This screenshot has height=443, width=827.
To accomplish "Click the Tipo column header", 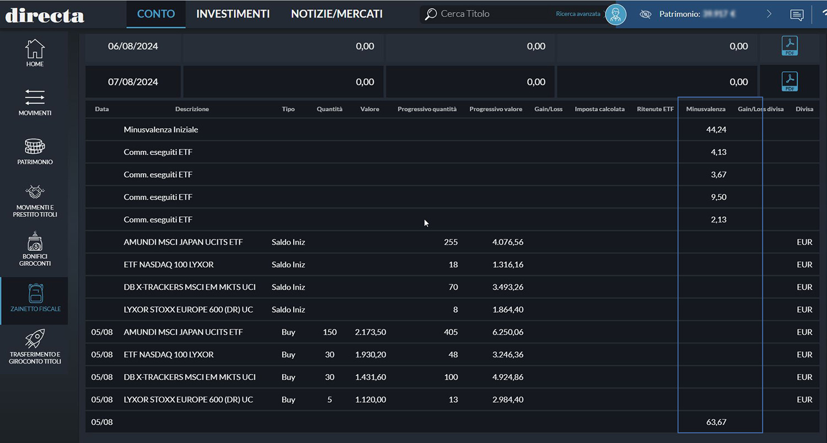I will 288,109.
